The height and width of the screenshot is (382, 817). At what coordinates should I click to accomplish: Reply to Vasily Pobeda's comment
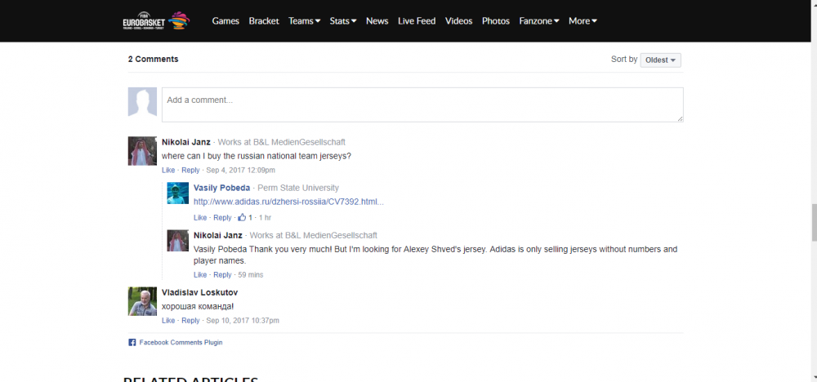coord(222,218)
